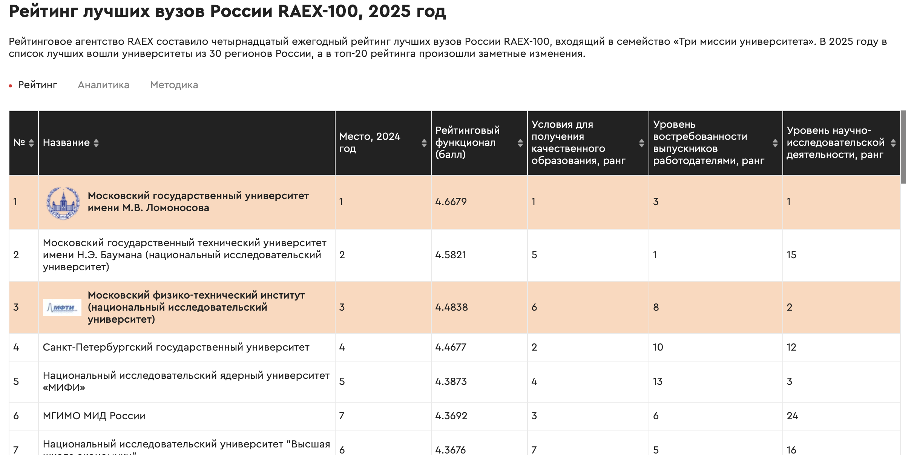The width and height of the screenshot is (917, 455).
Task: Open Московский государственный университет имени Ломоносова link
Action: (198, 202)
